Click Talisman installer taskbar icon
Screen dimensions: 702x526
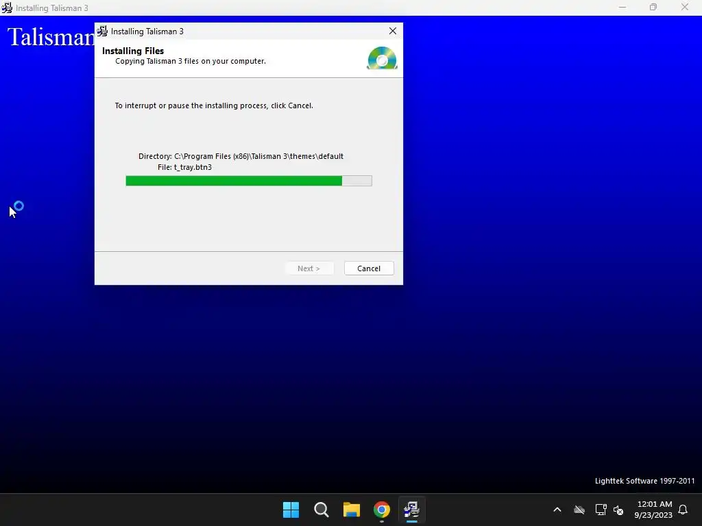(x=412, y=510)
